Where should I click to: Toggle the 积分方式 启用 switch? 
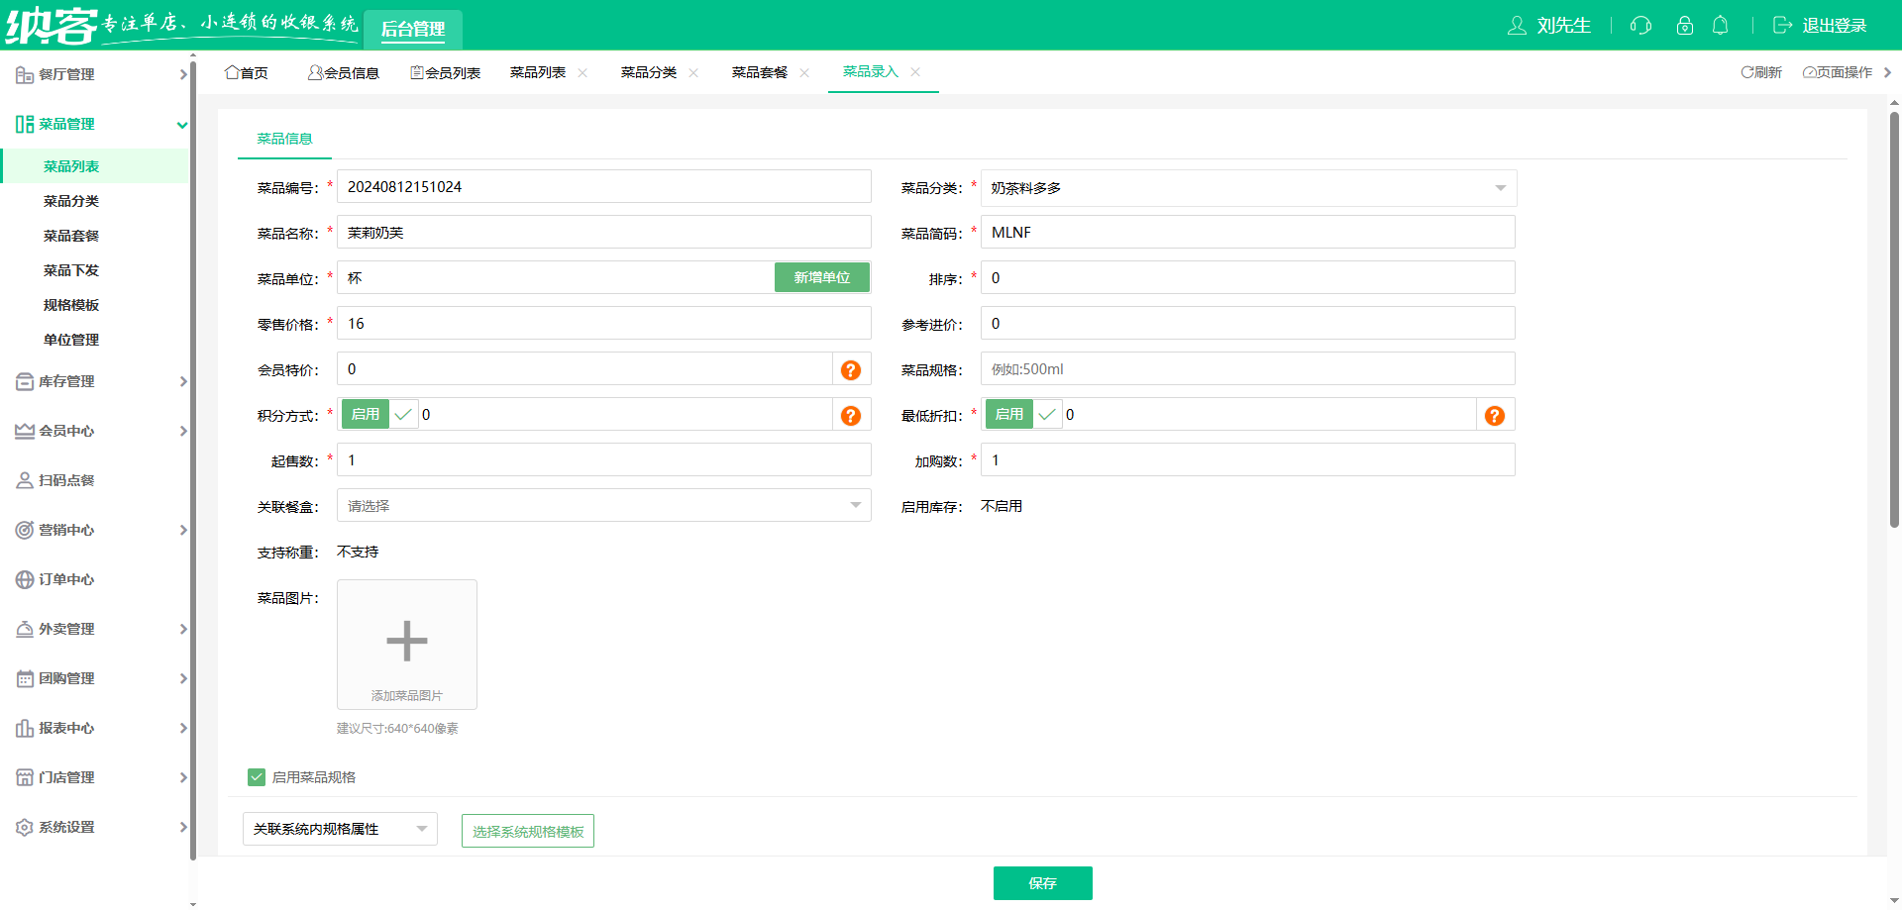tap(379, 415)
